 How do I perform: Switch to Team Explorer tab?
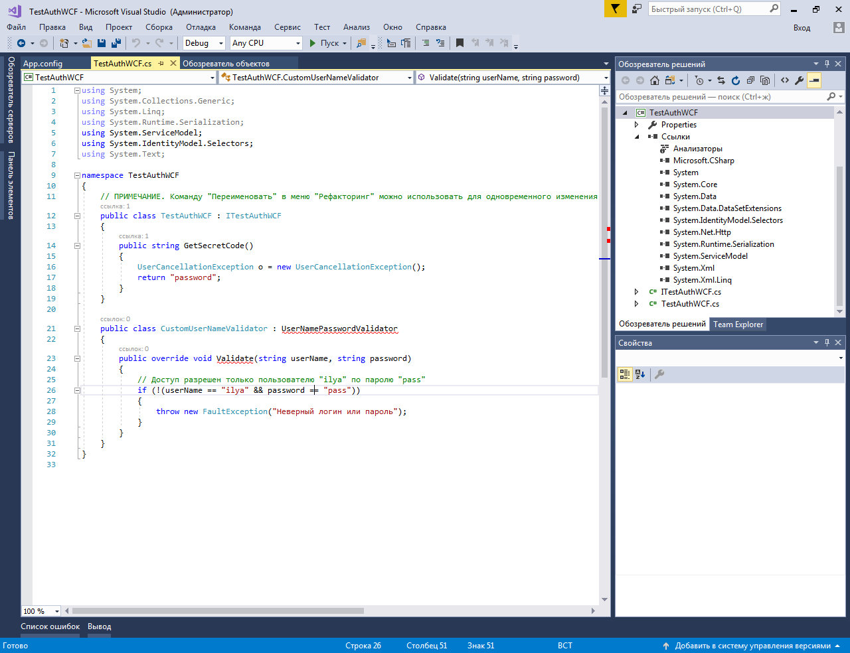[738, 325]
